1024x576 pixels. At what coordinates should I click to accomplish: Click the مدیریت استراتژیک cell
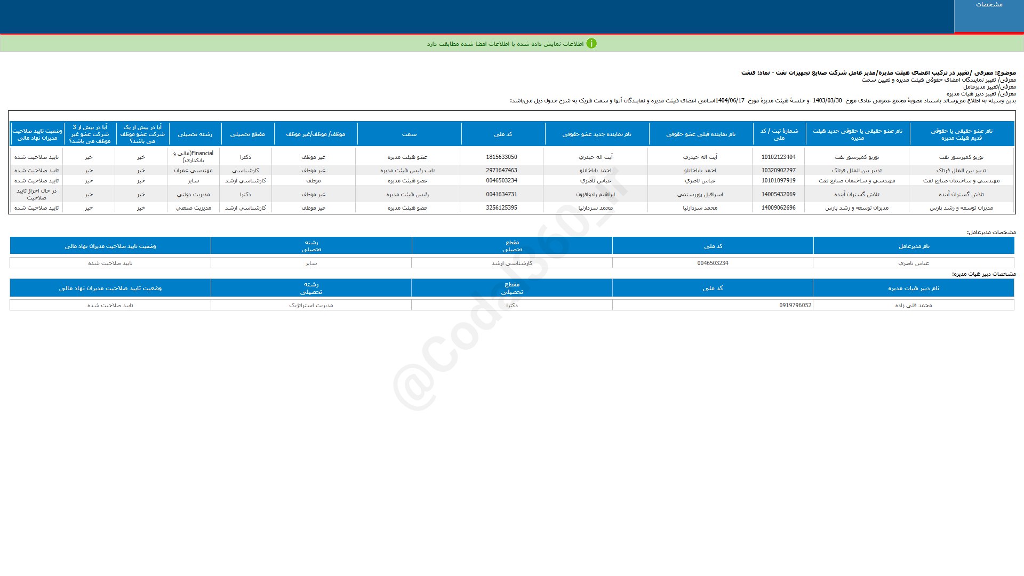311,306
